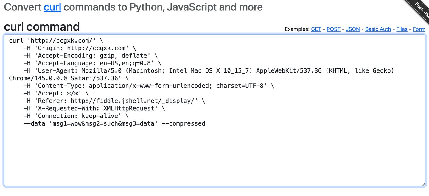Click the textarea resize handle
The image size is (429, 196).
tap(423, 184)
